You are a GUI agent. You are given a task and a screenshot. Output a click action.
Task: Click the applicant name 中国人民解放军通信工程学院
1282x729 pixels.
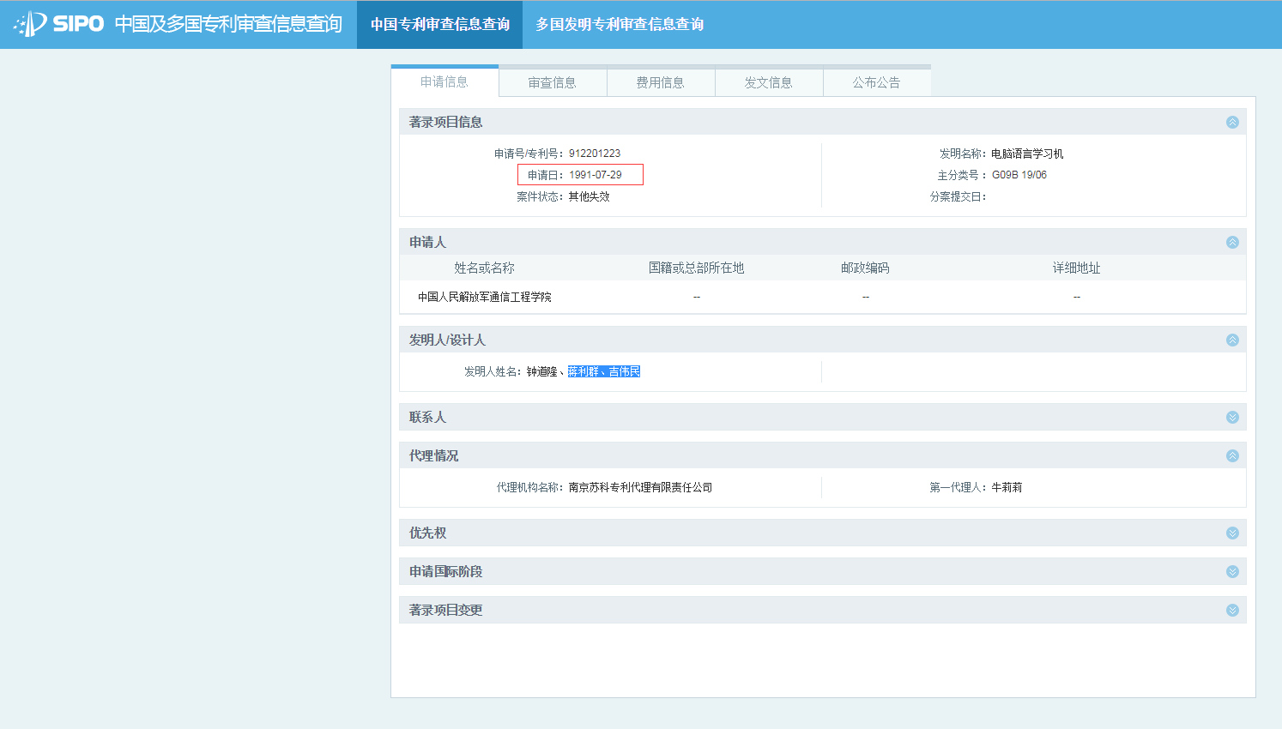pyautogui.click(x=484, y=297)
